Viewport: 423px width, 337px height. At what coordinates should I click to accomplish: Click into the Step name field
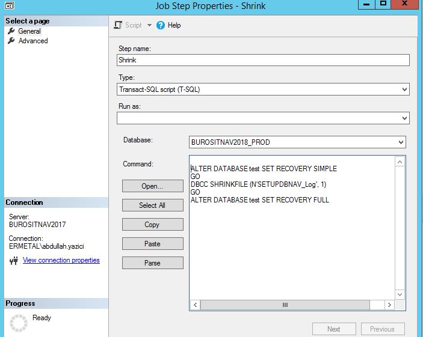[x=263, y=60]
